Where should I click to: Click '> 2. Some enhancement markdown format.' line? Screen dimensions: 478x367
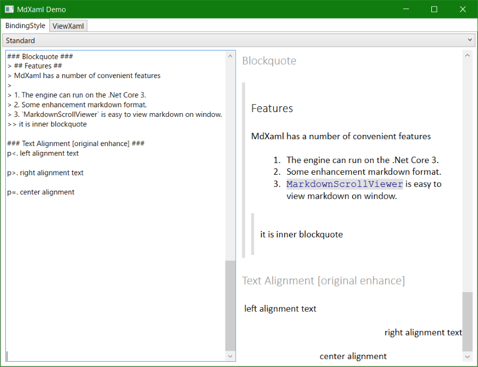tap(77, 105)
